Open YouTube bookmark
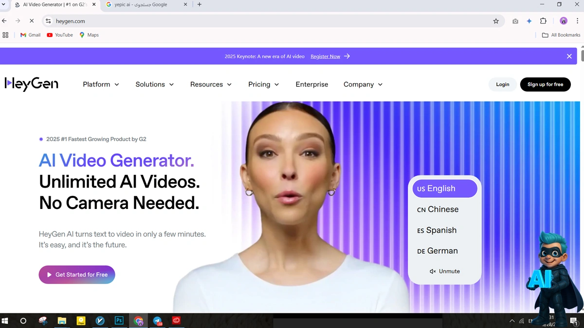The height and width of the screenshot is (328, 584). tap(60, 35)
